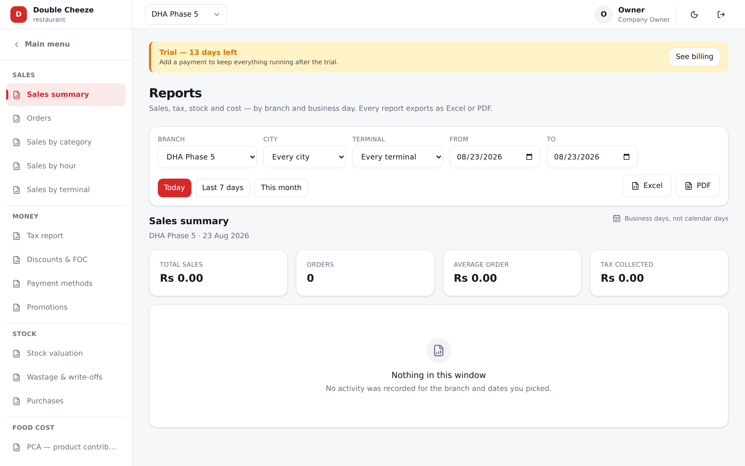Click the Sales summary report icon
The image size is (745, 466).
point(17,94)
